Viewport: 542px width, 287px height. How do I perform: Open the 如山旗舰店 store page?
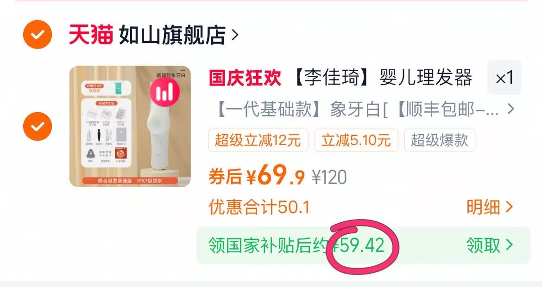point(172,35)
